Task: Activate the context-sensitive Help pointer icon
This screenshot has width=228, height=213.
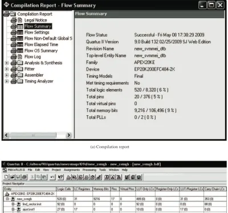Action: tap(60, 177)
